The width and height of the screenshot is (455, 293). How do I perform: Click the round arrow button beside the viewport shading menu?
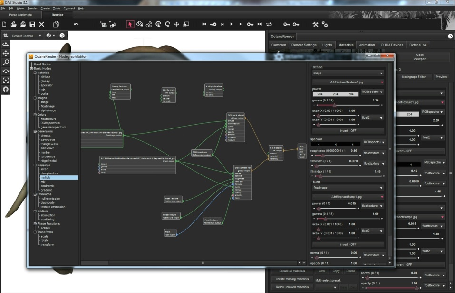(62, 36)
